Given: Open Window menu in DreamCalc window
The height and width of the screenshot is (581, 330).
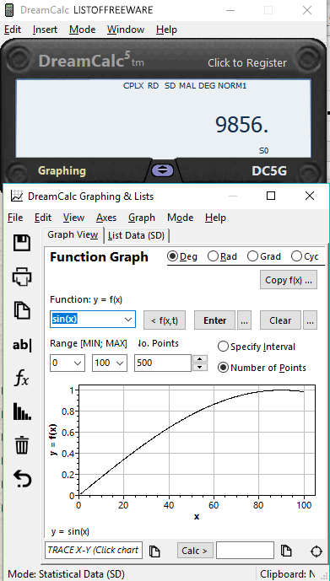Looking at the screenshot, I should pyautogui.click(x=126, y=30).
